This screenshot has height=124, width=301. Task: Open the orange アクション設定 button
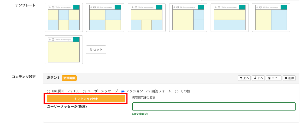coord(86,99)
